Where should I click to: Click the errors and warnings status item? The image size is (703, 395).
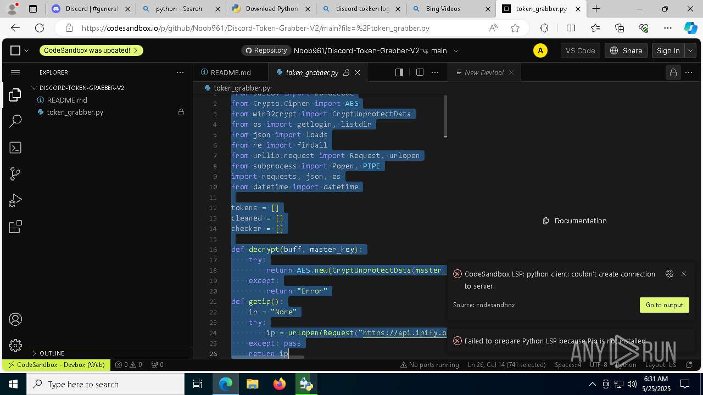click(129, 364)
